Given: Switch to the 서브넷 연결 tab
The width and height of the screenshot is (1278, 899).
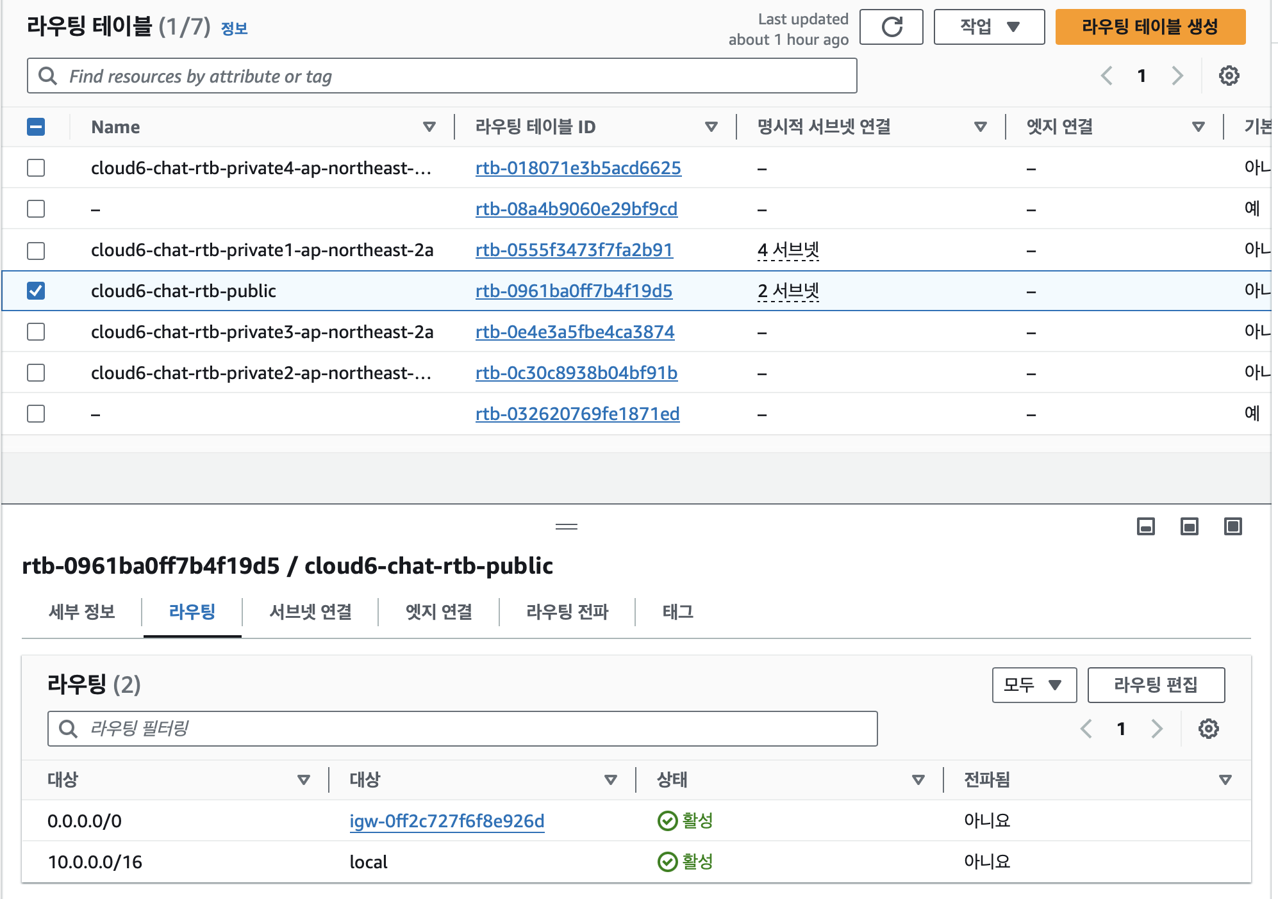Looking at the screenshot, I should pyautogui.click(x=310, y=612).
